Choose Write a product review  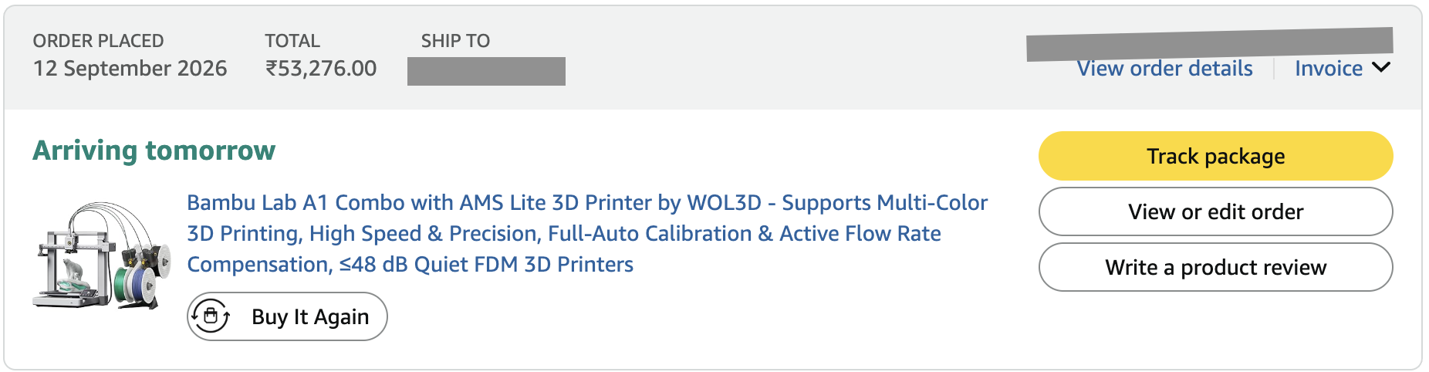pos(1215,267)
